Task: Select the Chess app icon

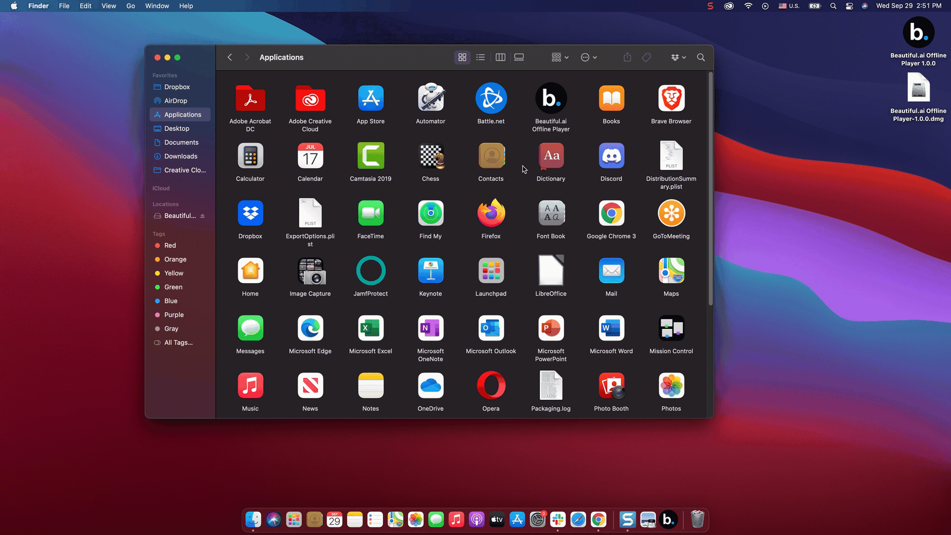Action: coord(430,156)
